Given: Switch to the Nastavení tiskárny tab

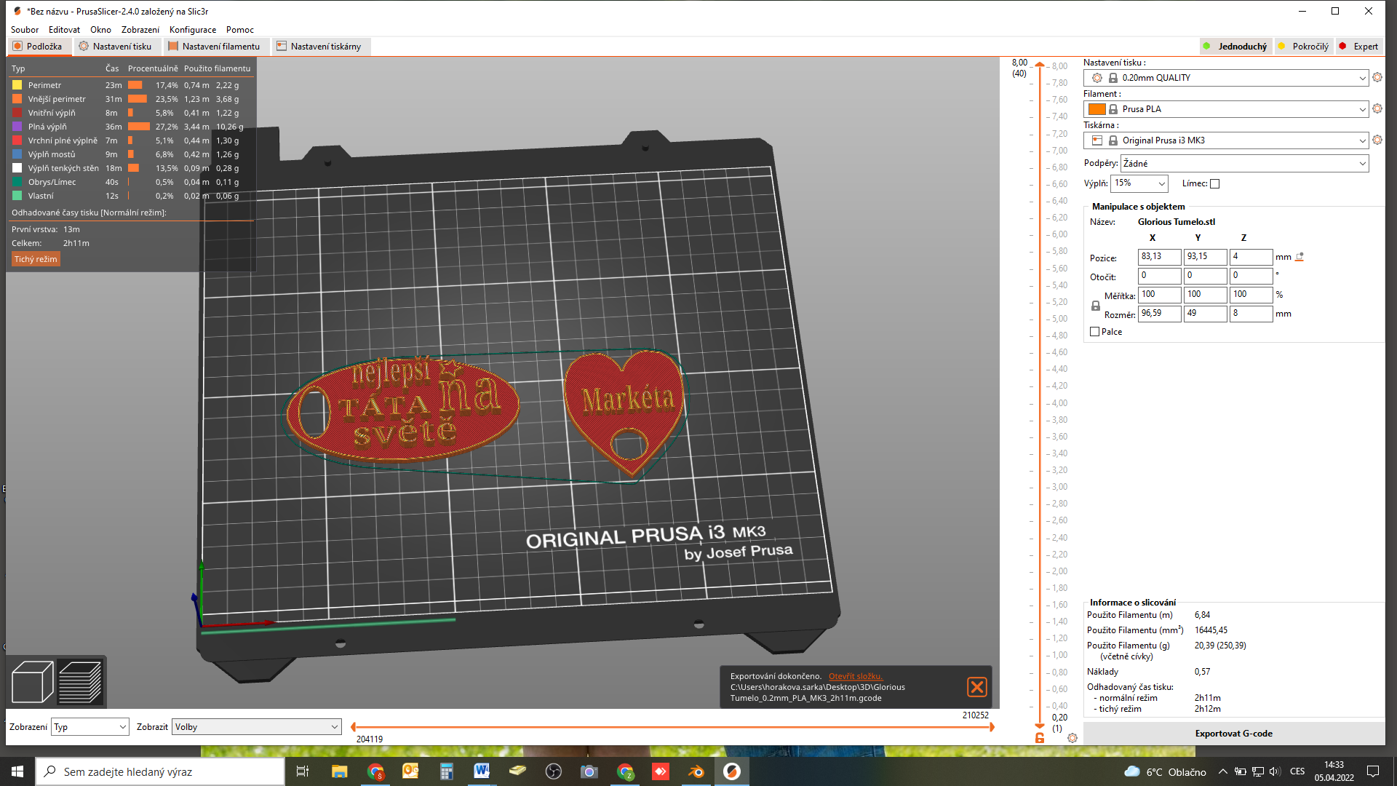Looking at the screenshot, I should coord(320,47).
